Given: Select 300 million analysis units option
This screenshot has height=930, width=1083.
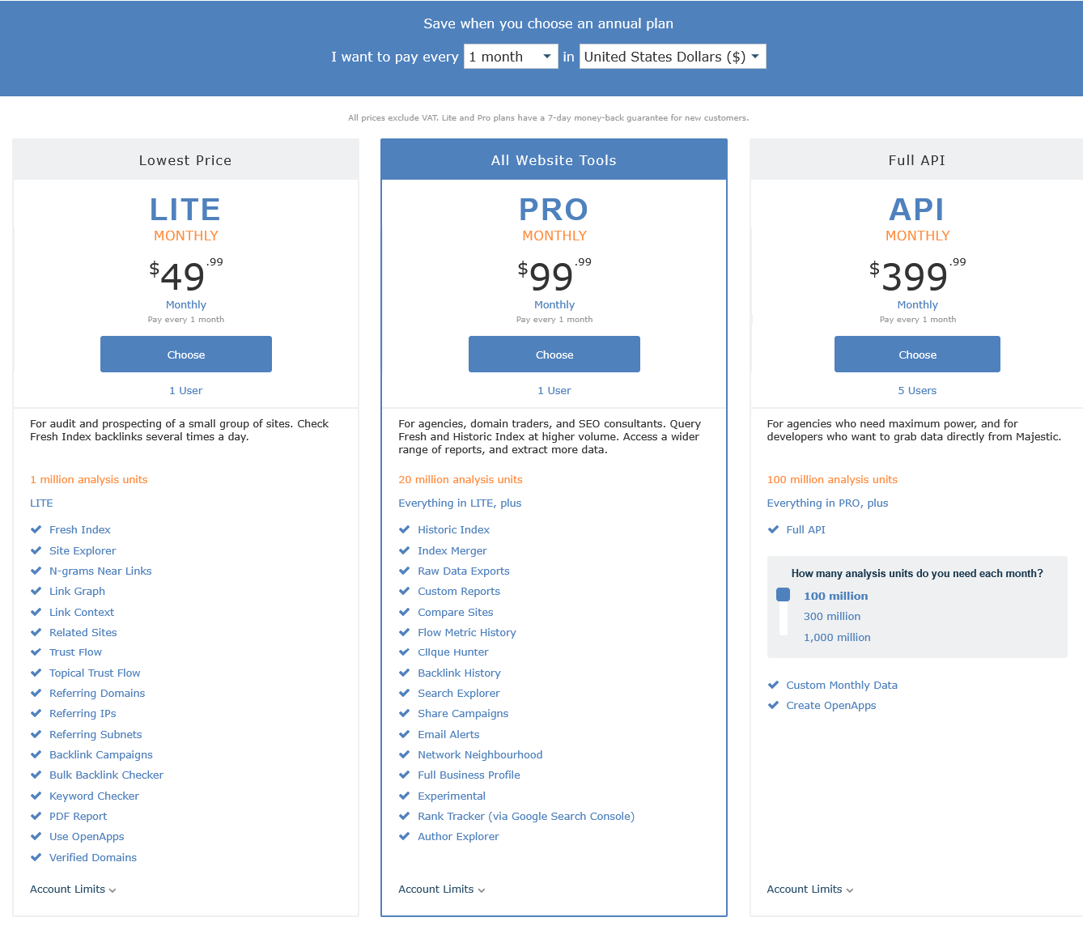Looking at the screenshot, I should pos(832,616).
